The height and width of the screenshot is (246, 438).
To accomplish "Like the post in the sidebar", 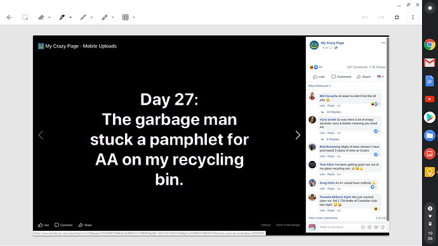I will click(319, 77).
